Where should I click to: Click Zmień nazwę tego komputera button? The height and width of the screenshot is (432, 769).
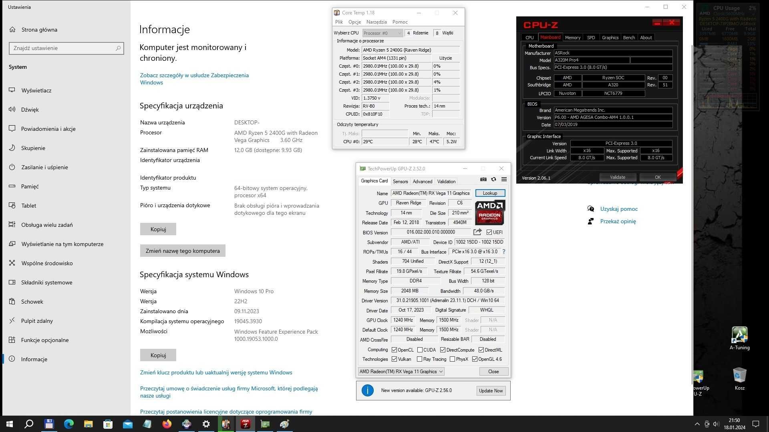coord(183,251)
